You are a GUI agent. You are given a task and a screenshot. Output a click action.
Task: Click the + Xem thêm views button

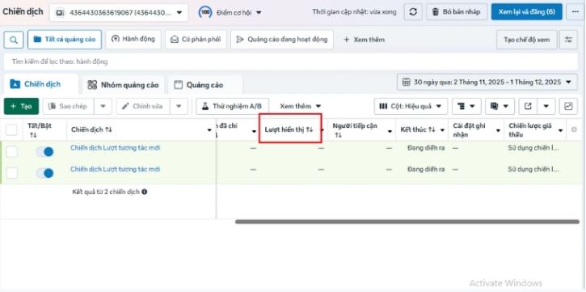[364, 40]
